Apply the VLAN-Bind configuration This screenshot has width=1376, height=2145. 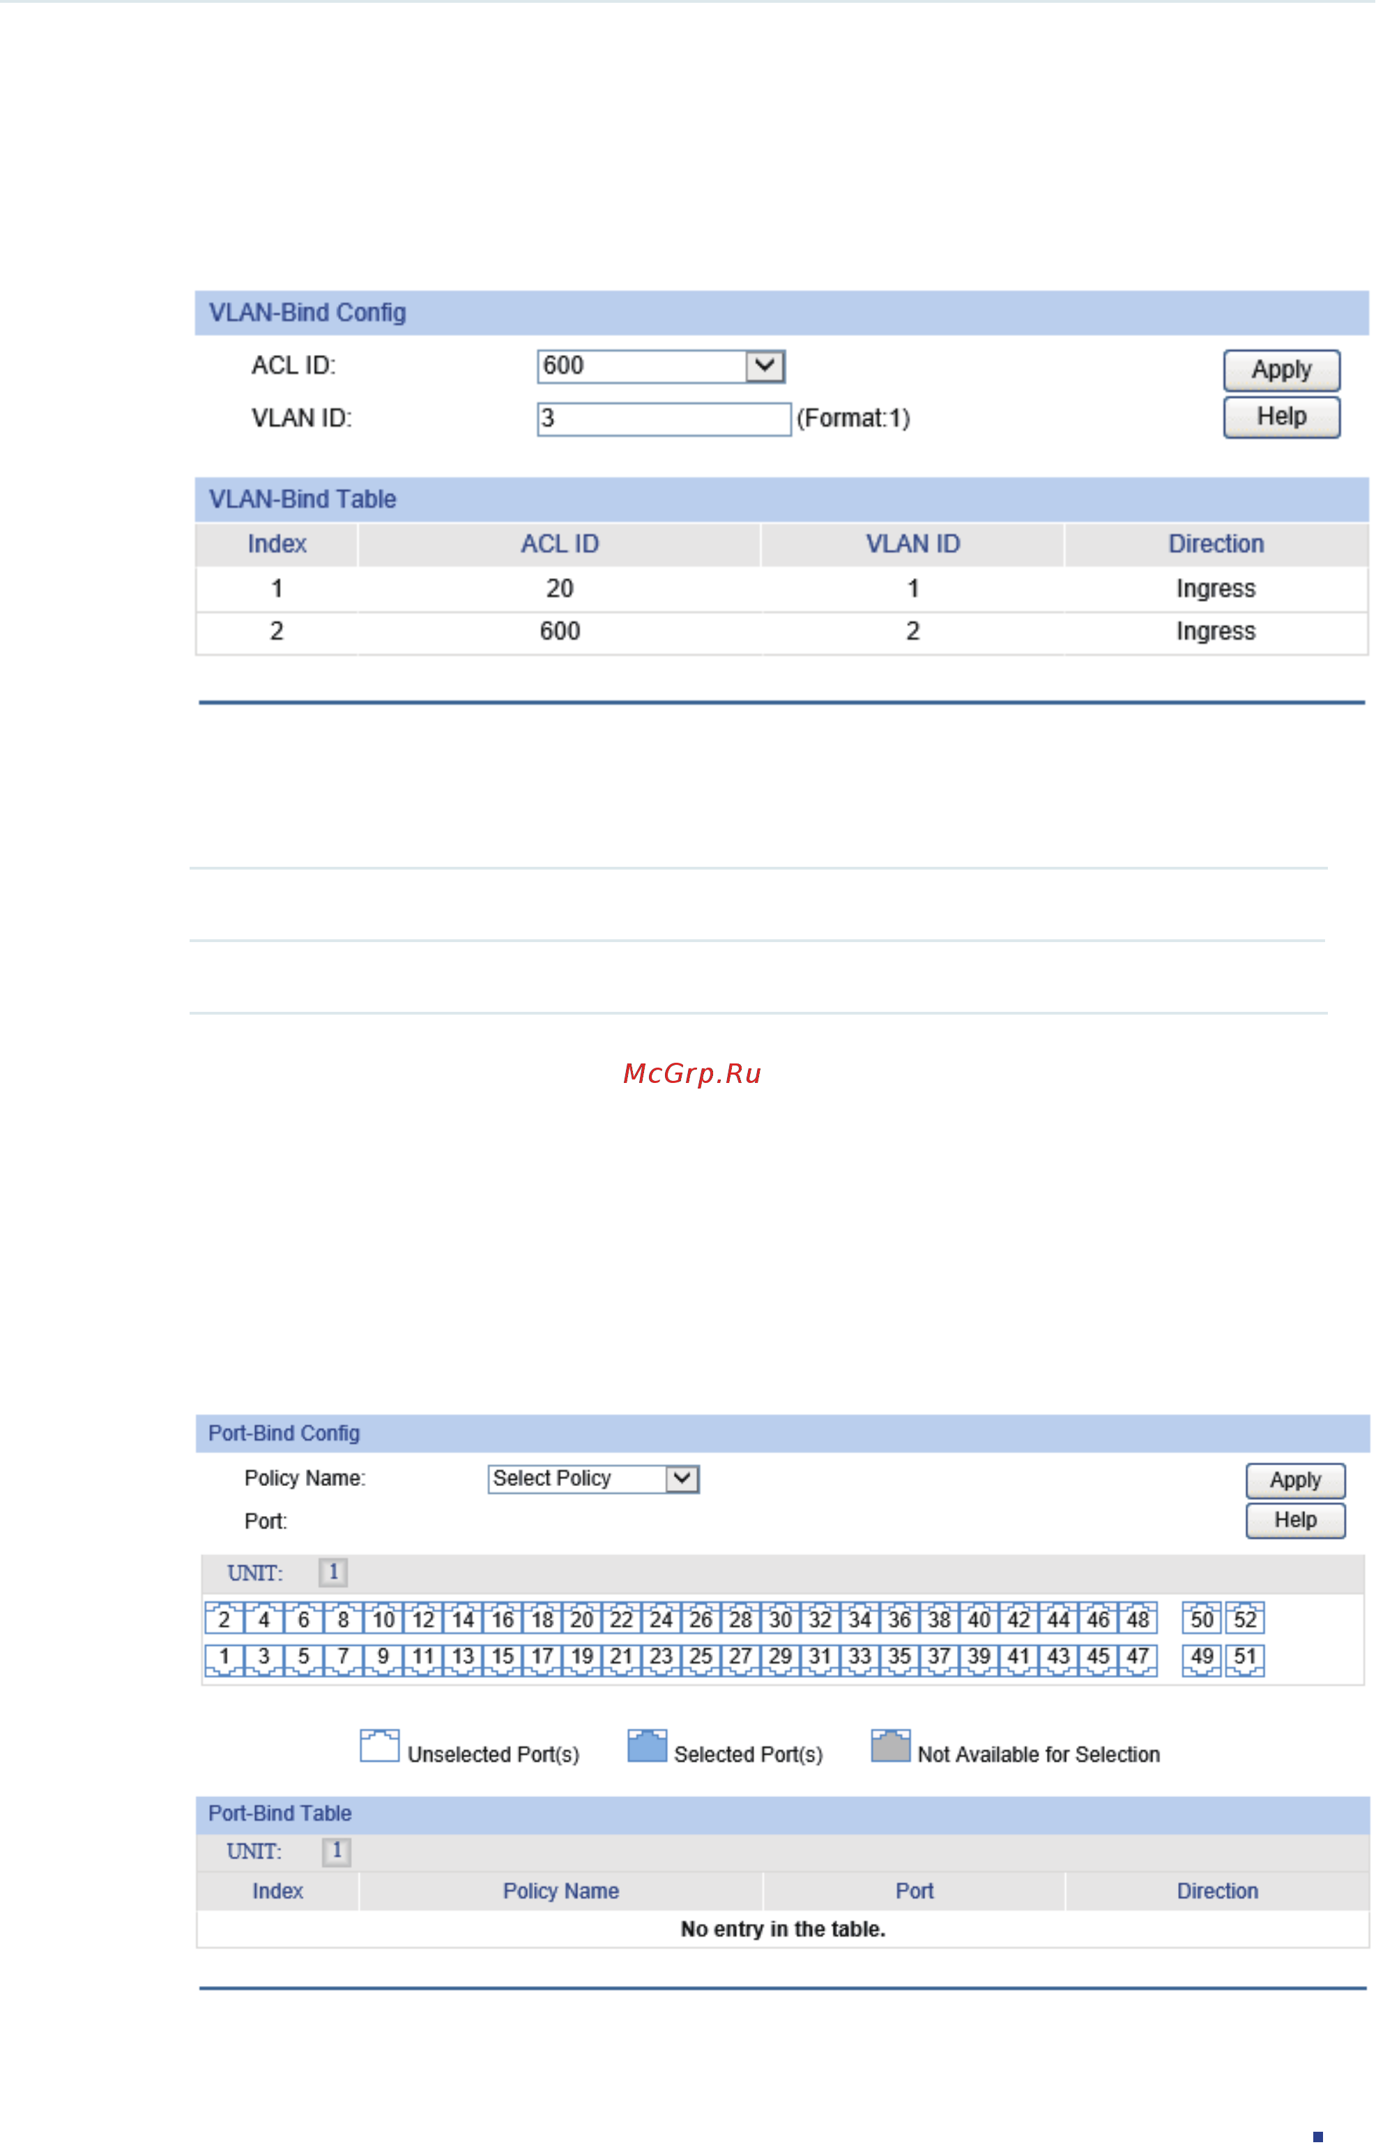point(1281,370)
